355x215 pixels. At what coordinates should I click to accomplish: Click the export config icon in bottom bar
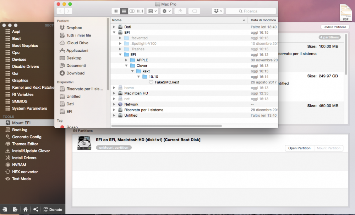point(15,209)
